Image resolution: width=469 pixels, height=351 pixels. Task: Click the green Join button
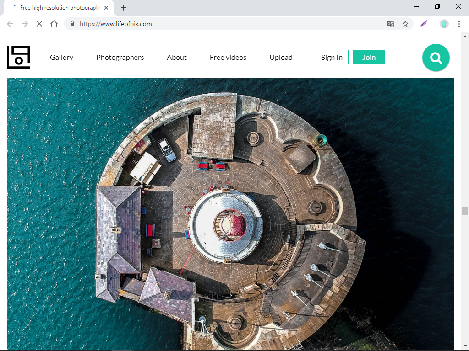click(x=369, y=57)
